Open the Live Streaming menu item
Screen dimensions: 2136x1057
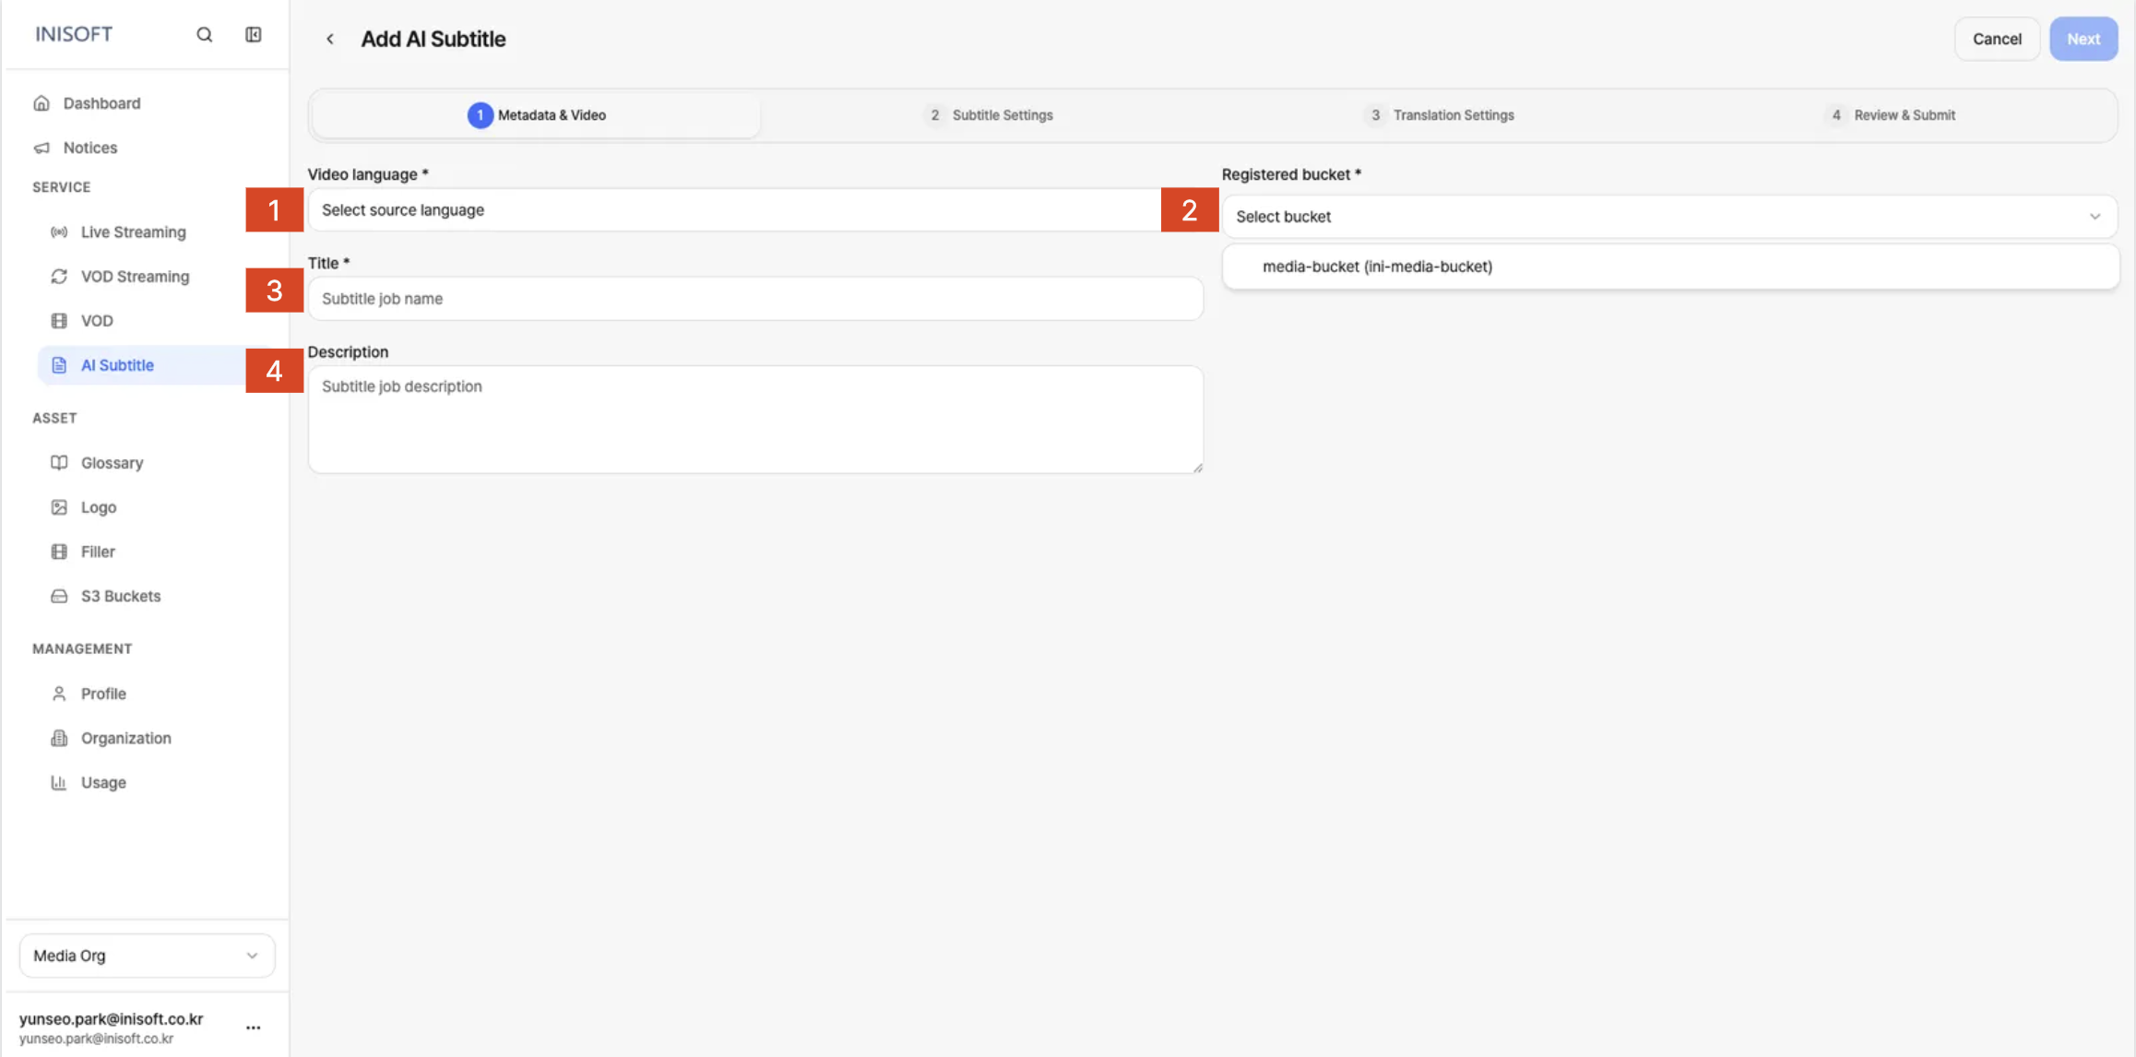pos(133,232)
